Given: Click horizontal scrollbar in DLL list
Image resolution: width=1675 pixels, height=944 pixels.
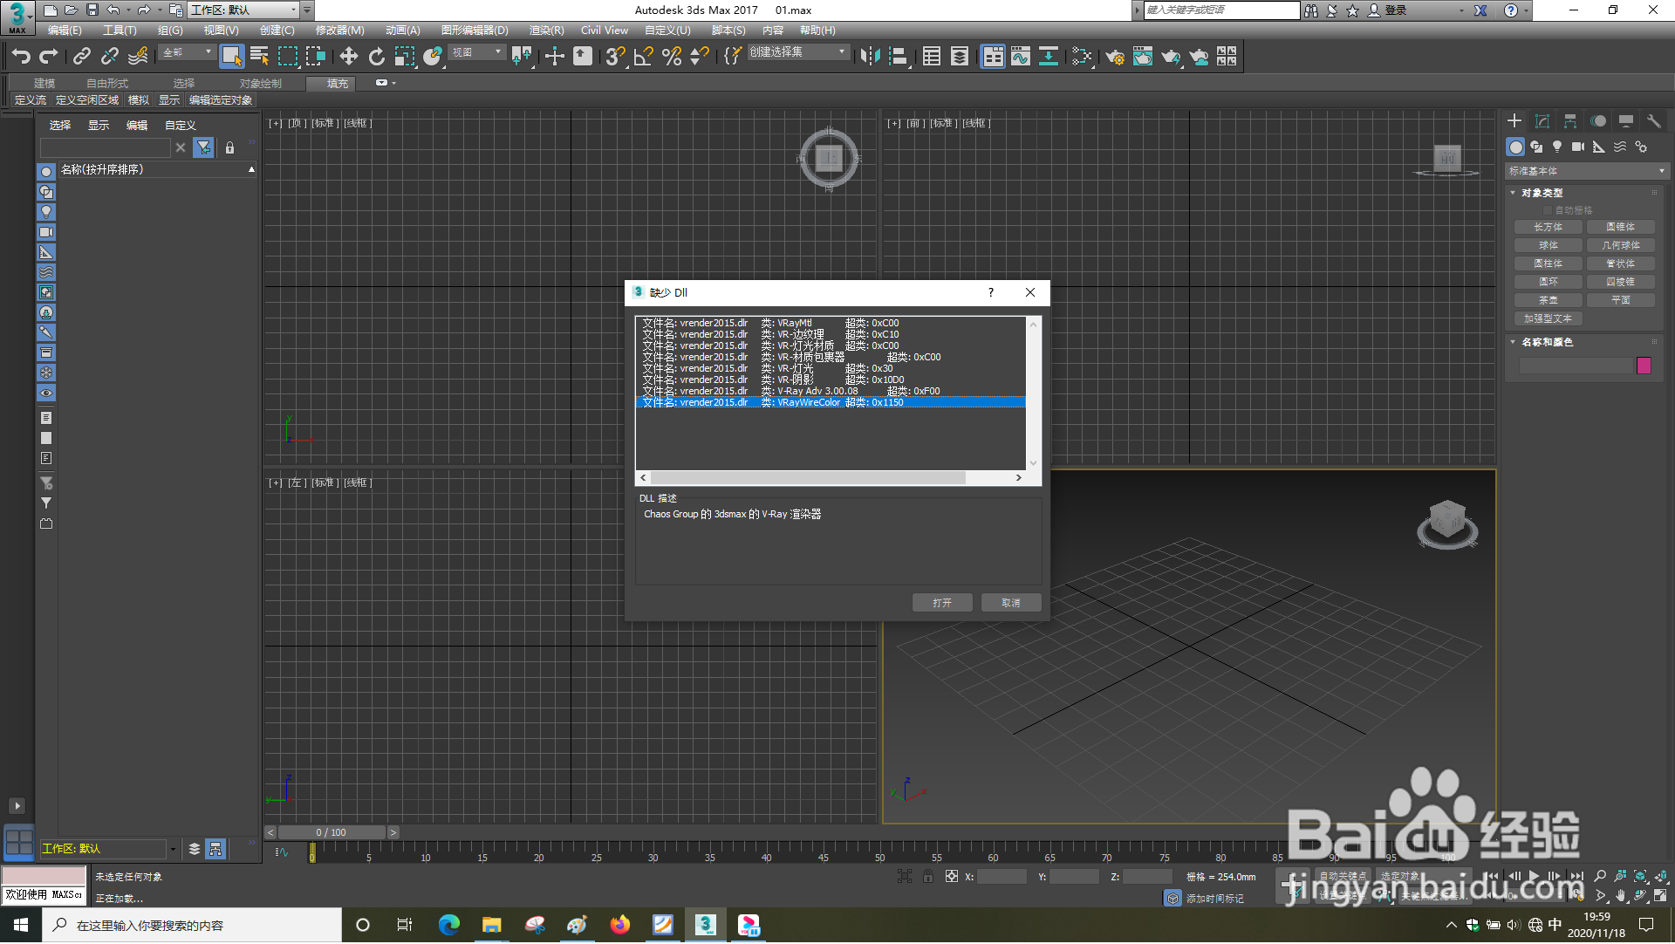Looking at the screenshot, I should pyautogui.click(x=808, y=477).
